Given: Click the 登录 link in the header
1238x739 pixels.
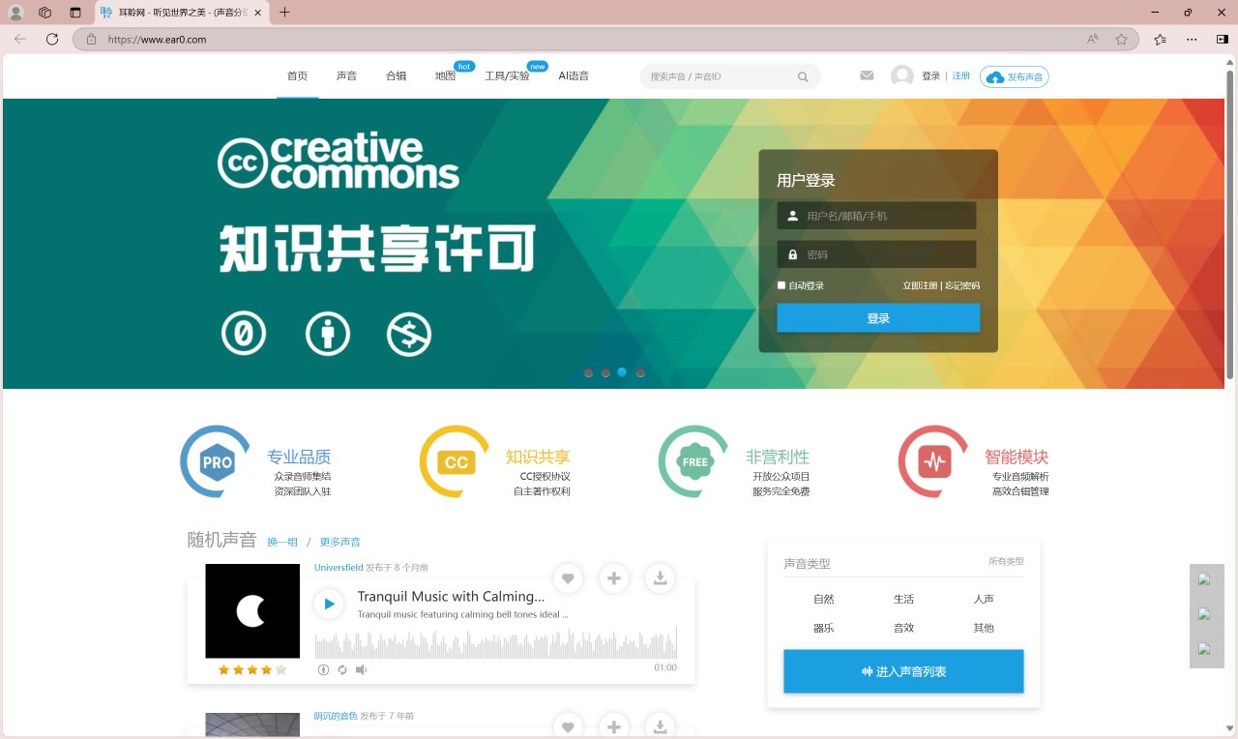Looking at the screenshot, I should pos(930,75).
